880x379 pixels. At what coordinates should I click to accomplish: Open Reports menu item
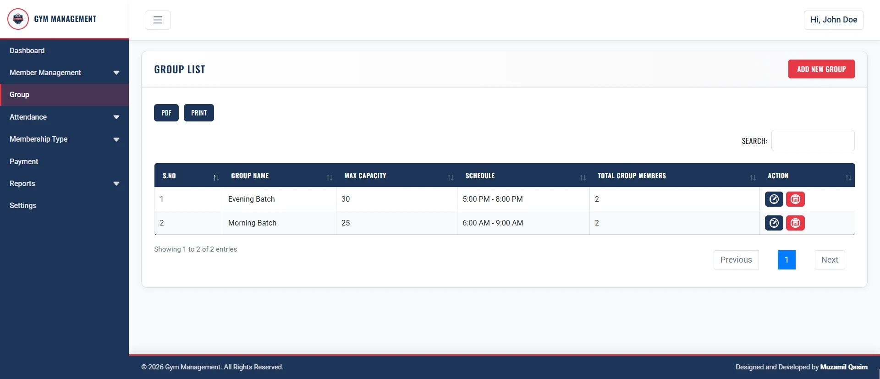pyautogui.click(x=64, y=183)
